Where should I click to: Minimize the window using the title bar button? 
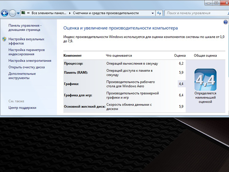click(x=209, y=3)
